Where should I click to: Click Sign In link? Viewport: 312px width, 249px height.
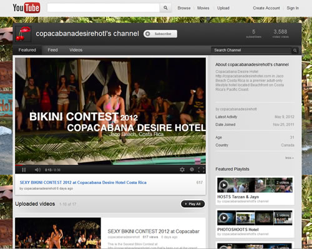point(293,8)
